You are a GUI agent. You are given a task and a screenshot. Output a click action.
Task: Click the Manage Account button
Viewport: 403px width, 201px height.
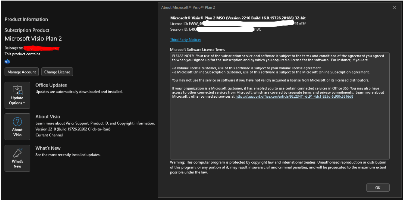22,72
